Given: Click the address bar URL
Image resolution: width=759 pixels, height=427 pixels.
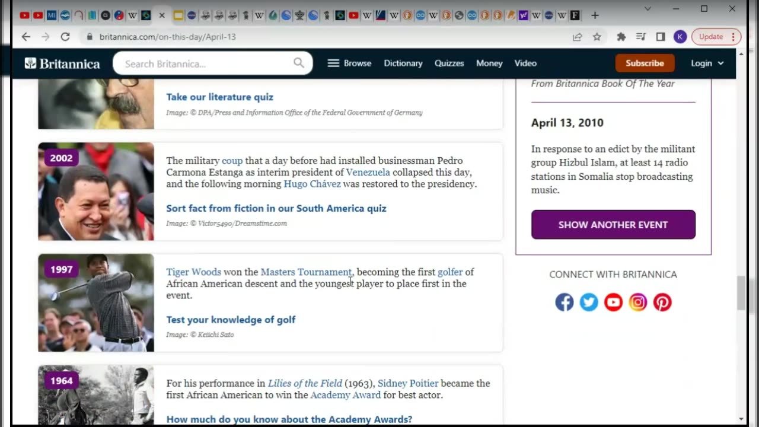Looking at the screenshot, I should click(x=167, y=37).
